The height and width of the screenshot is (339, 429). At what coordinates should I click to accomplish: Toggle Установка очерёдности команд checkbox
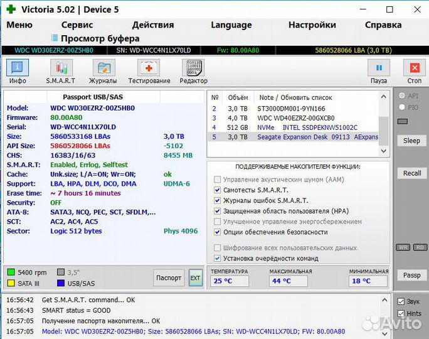(217, 258)
